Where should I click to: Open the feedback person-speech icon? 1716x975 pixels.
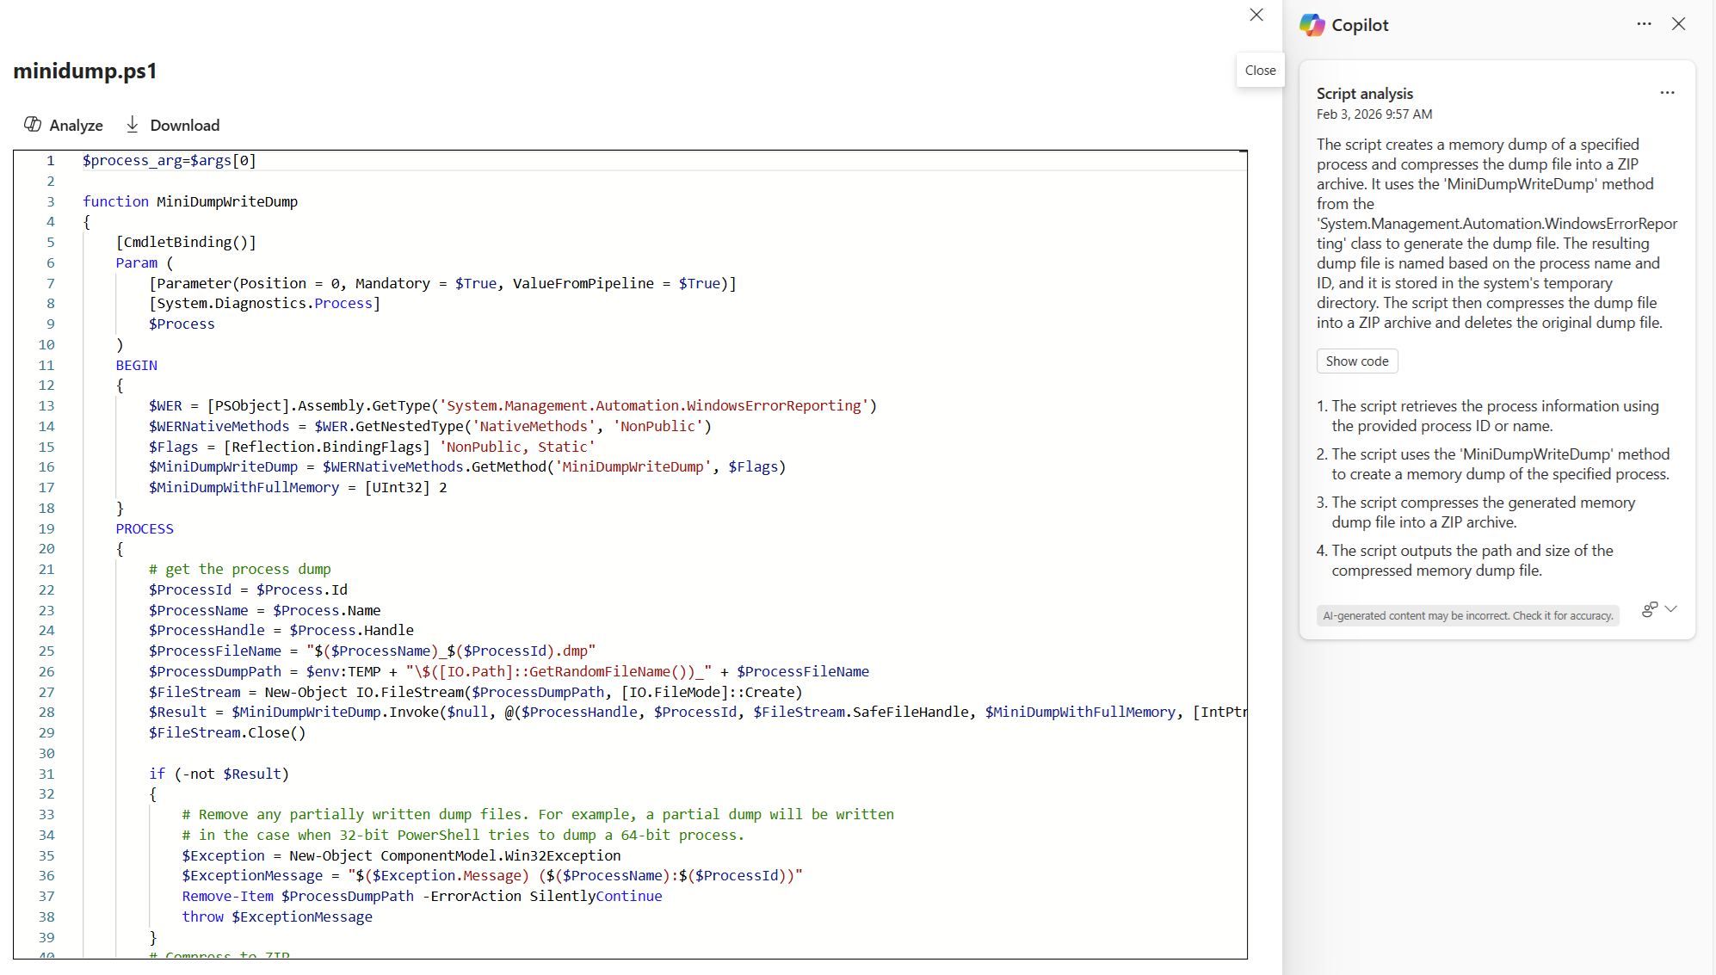[1649, 609]
